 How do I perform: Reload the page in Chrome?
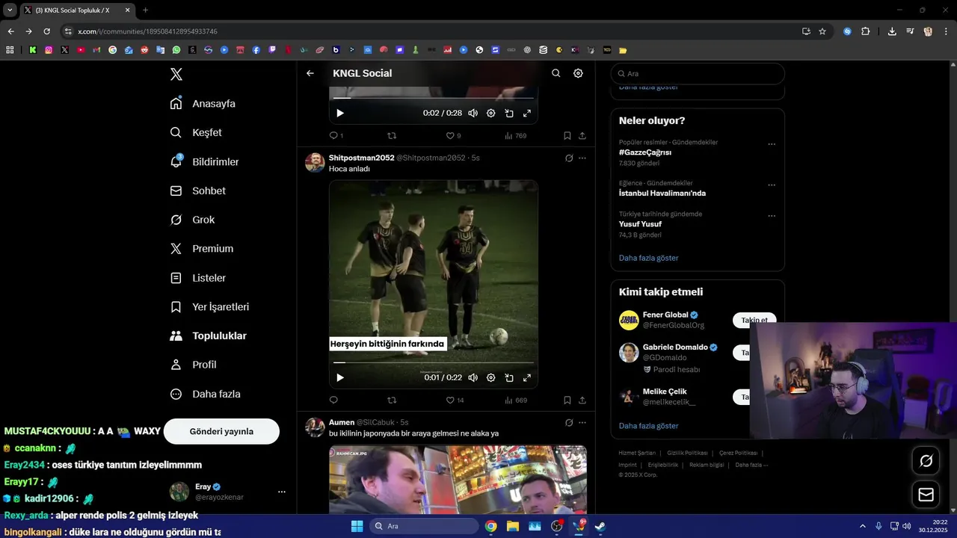click(46, 31)
